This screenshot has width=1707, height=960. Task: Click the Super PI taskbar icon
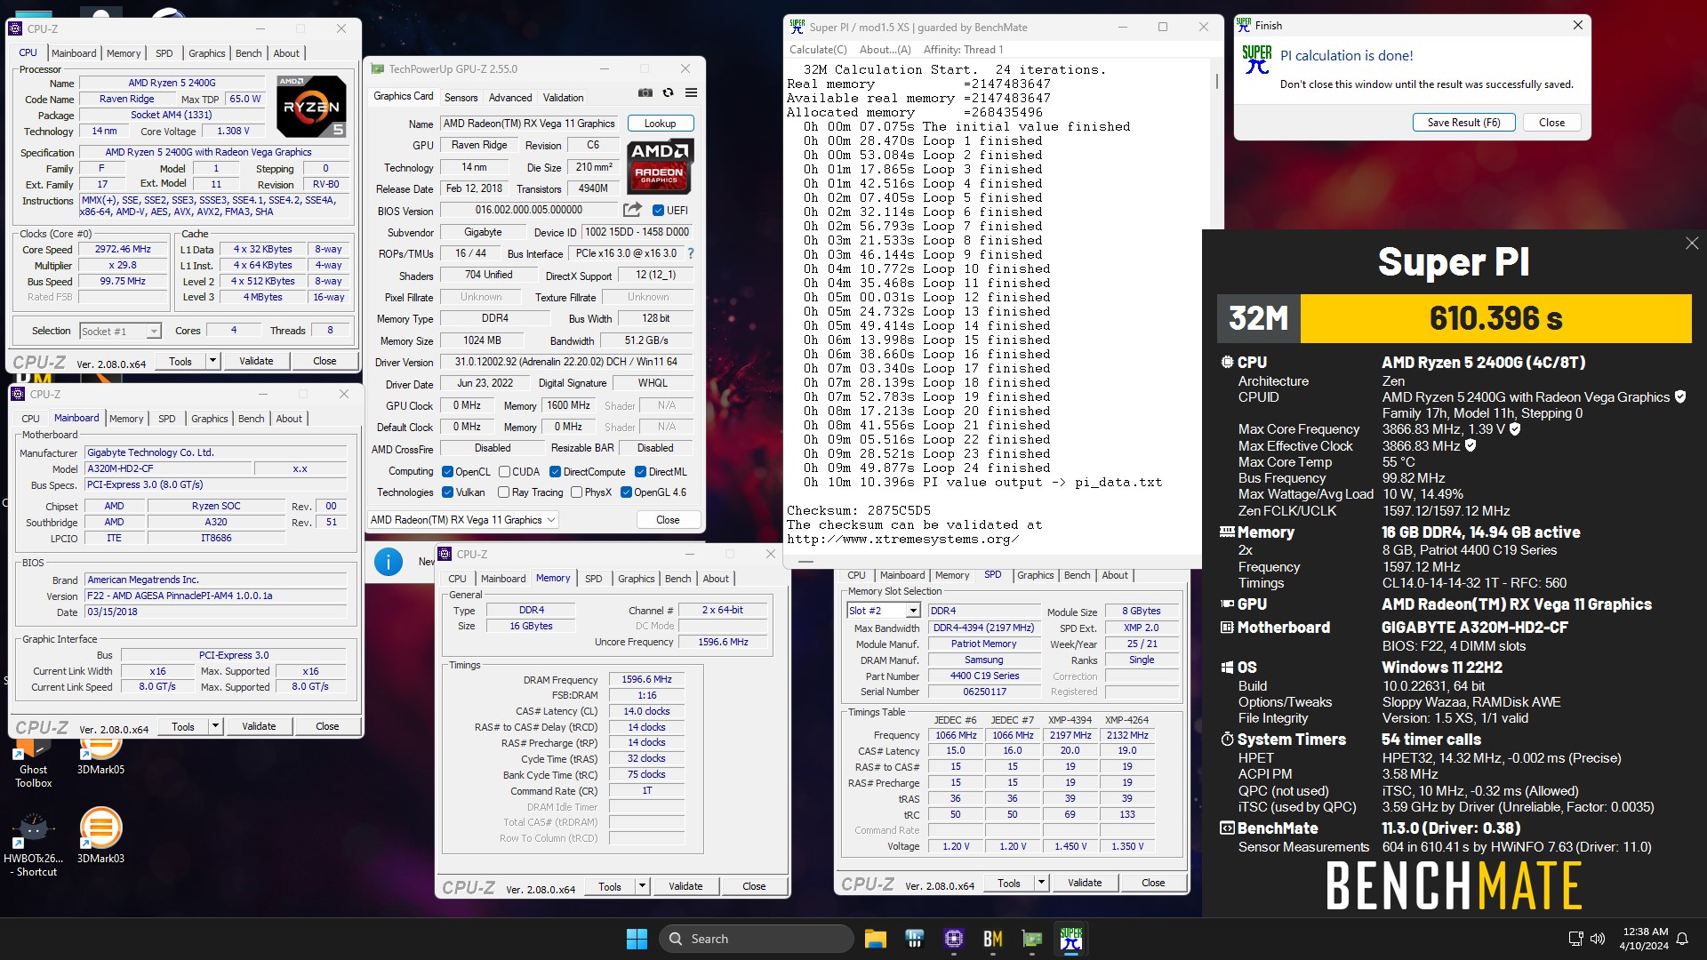click(1071, 939)
